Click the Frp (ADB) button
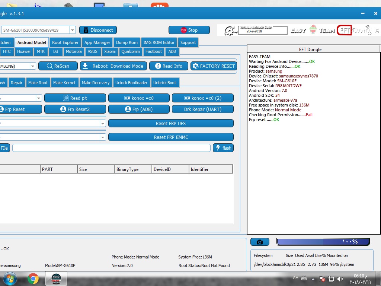 139,109
